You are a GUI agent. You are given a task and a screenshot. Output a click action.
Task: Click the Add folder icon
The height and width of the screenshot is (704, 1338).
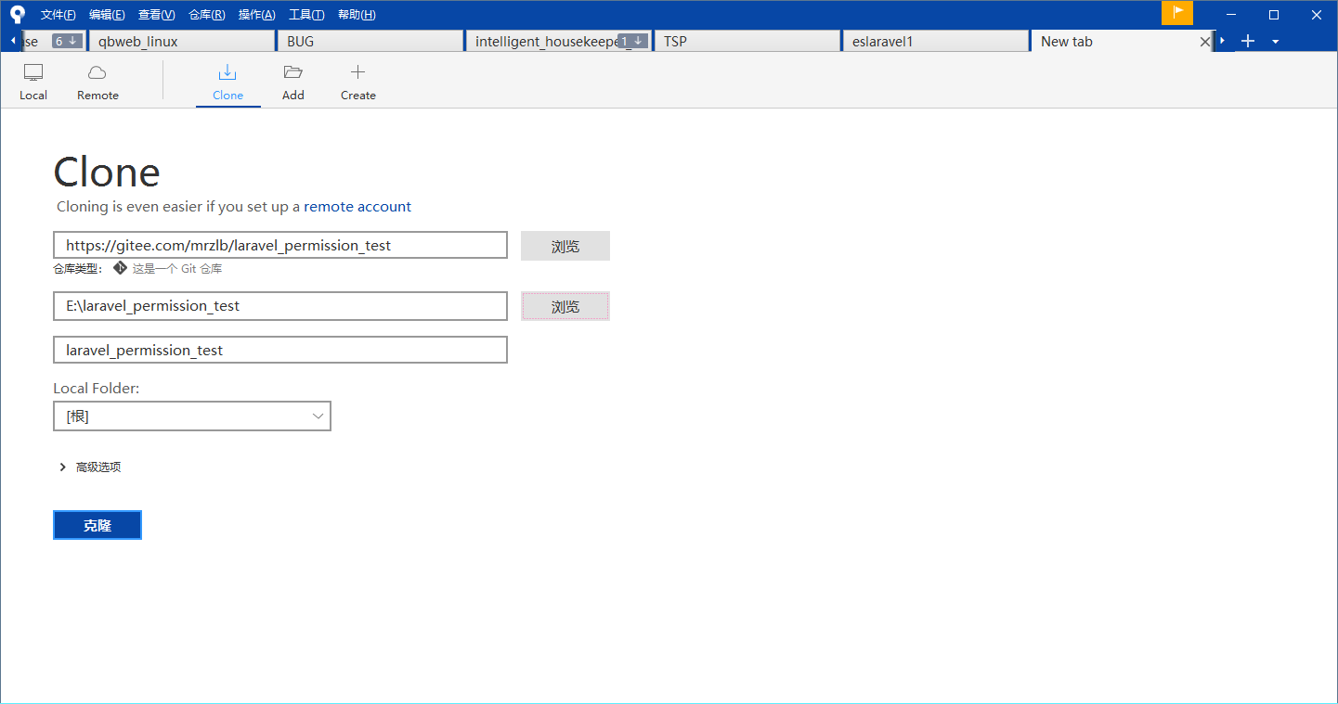point(293,73)
